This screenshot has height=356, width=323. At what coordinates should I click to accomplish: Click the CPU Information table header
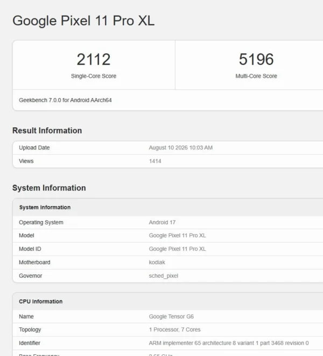41,302
